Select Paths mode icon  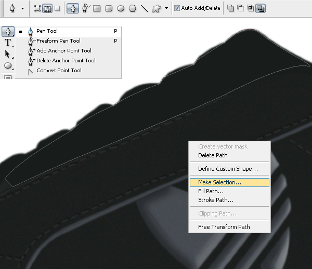point(47,8)
